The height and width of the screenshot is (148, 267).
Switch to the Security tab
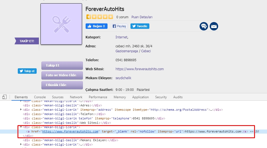point(161,97)
